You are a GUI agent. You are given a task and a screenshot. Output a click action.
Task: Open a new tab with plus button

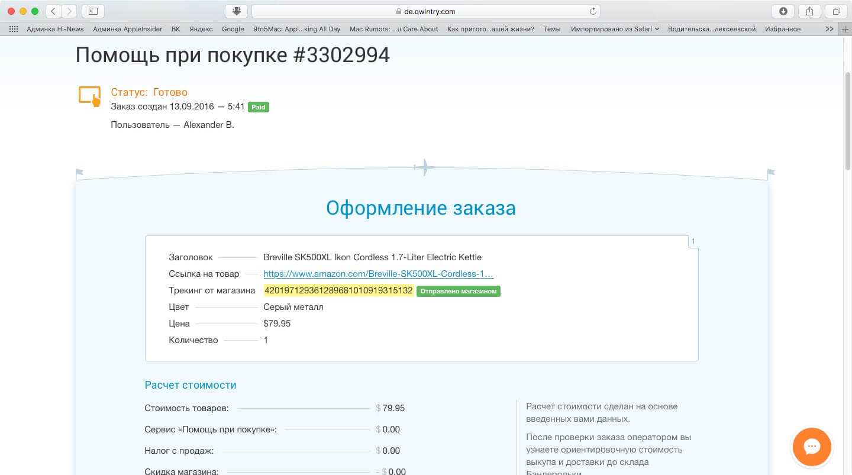845,29
